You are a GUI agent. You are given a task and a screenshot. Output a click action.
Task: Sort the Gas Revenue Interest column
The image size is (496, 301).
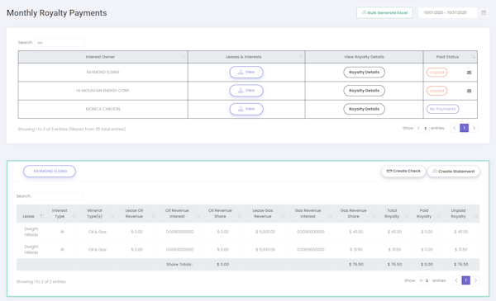(330, 216)
